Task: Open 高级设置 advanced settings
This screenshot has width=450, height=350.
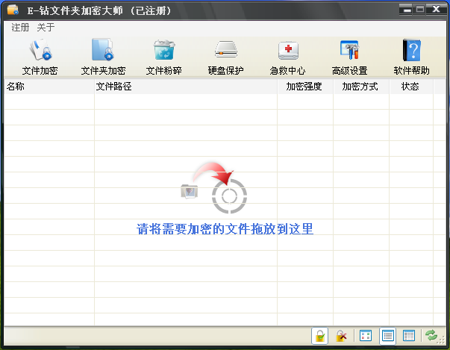Action: (349, 57)
